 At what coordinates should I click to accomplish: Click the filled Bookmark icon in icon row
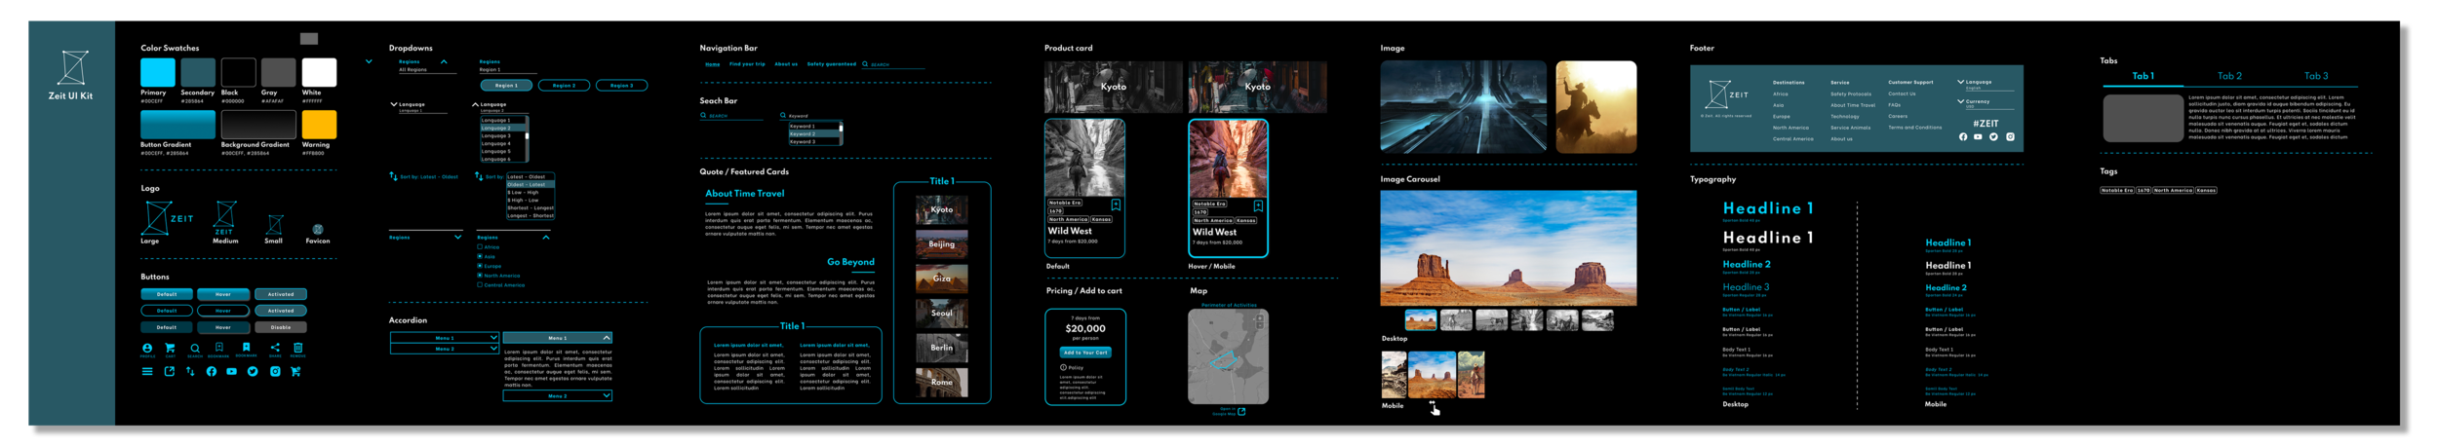246,347
